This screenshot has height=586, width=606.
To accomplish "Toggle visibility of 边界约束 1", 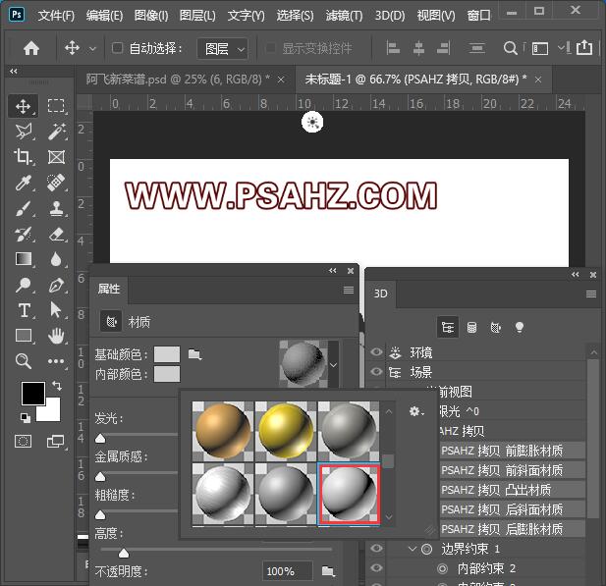I will (x=376, y=548).
